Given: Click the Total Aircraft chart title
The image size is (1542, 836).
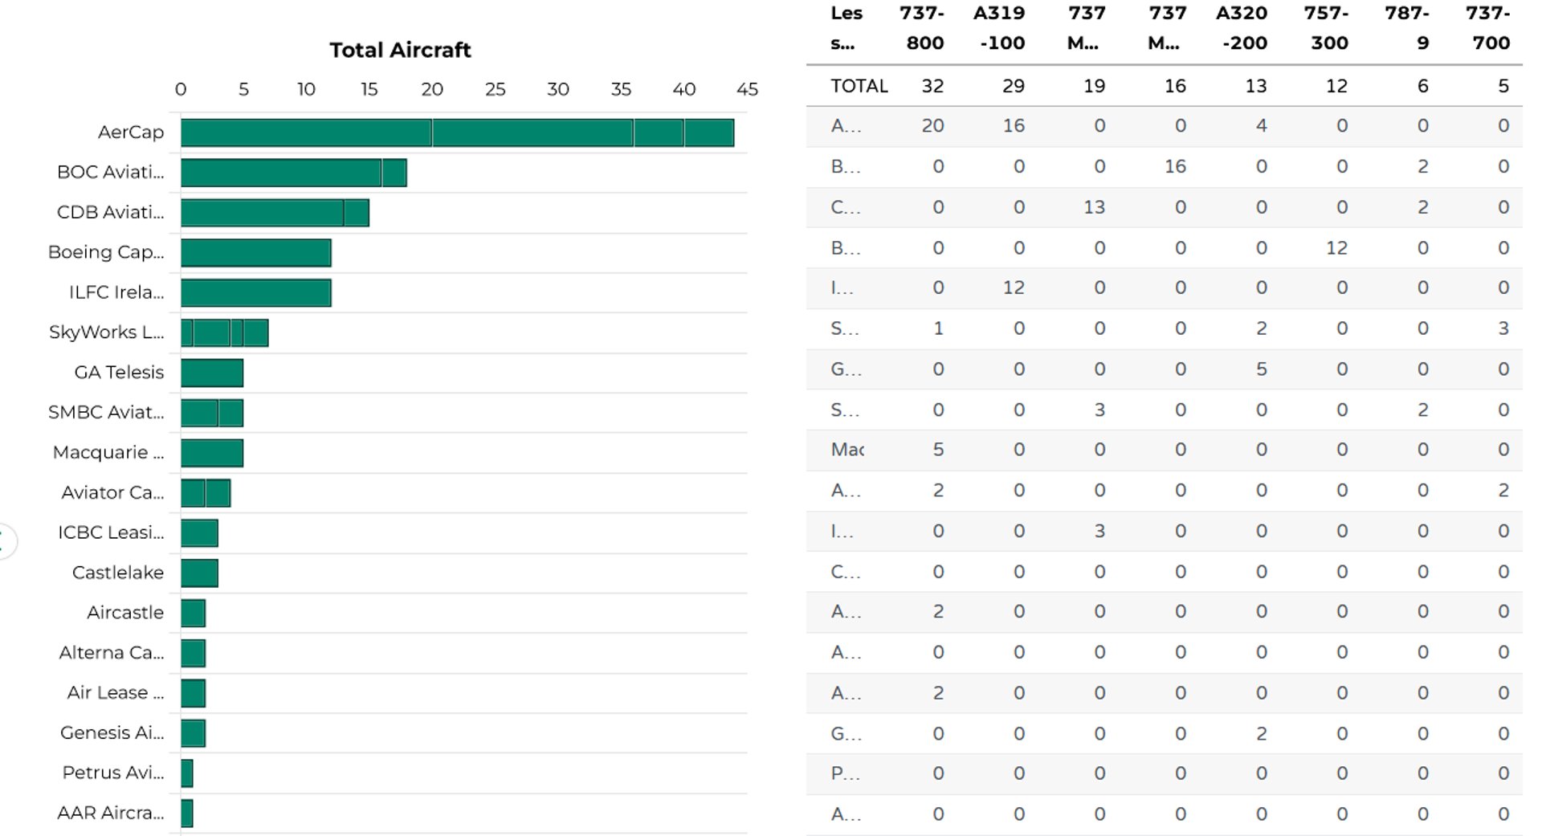Looking at the screenshot, I should pyautogui.click(x=400, y=50).
